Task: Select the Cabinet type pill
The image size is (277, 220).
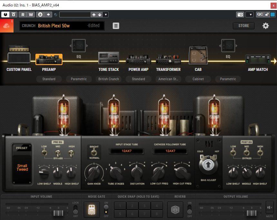Action: pos(198,79)
